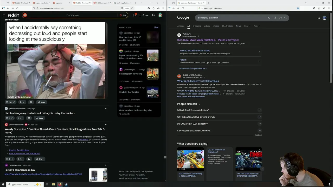Click Google search magnifier button
Viewport: 333px width, 187px height.
(285, 18)
